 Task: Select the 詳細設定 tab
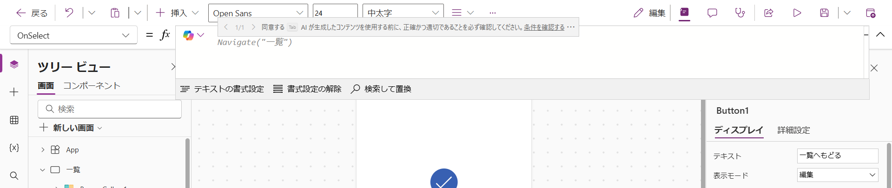[x=794, y=130]
